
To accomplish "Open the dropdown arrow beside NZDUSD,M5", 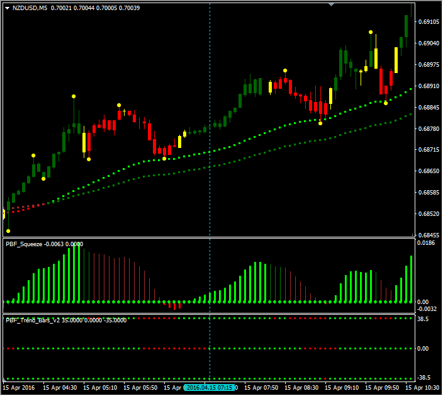I will pyautogui.click(x=8, y=8).
